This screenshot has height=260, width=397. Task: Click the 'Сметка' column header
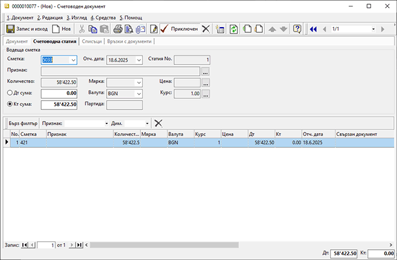(33, 134)
